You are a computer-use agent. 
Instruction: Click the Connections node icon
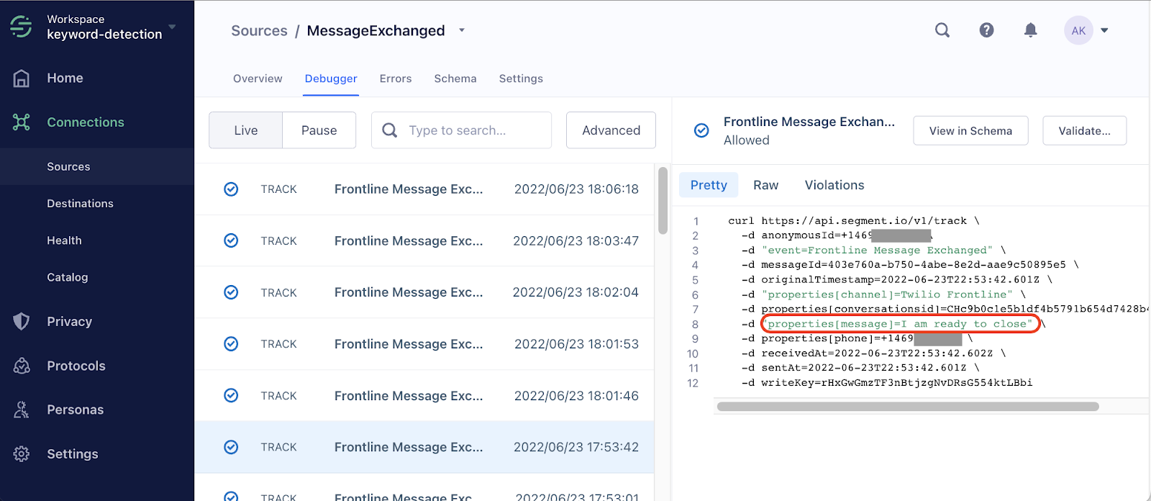tap(22, 122)
